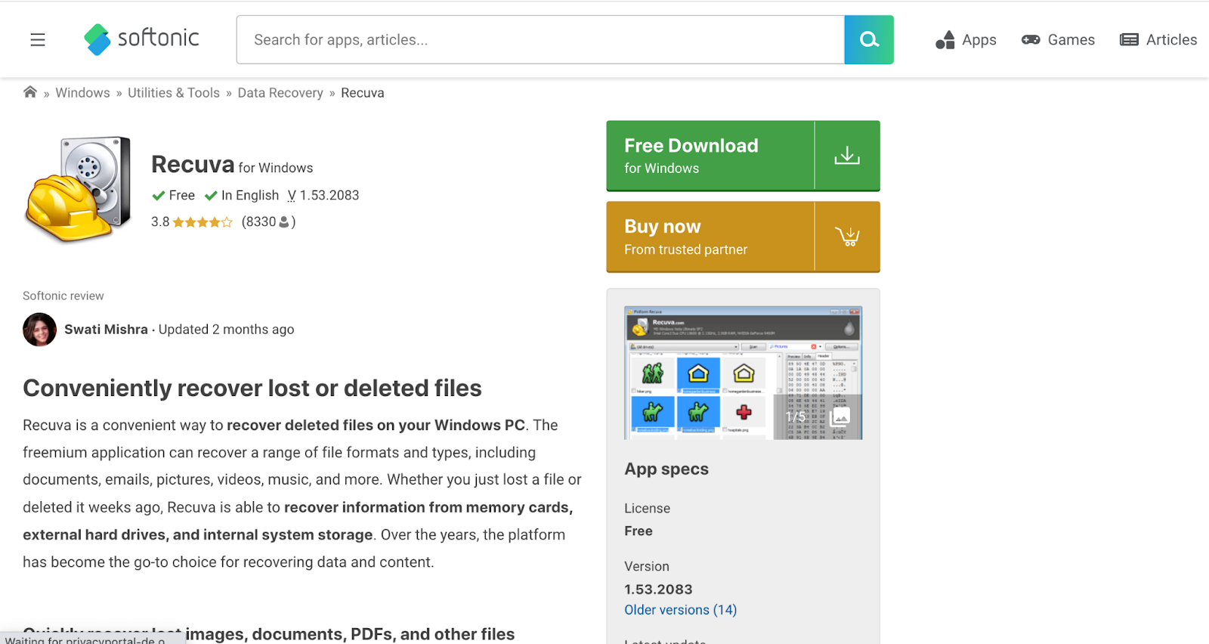Viewport: 1209px width, 644px height.
Task: Open the Apps menu
Action: [x=966, y=40]
